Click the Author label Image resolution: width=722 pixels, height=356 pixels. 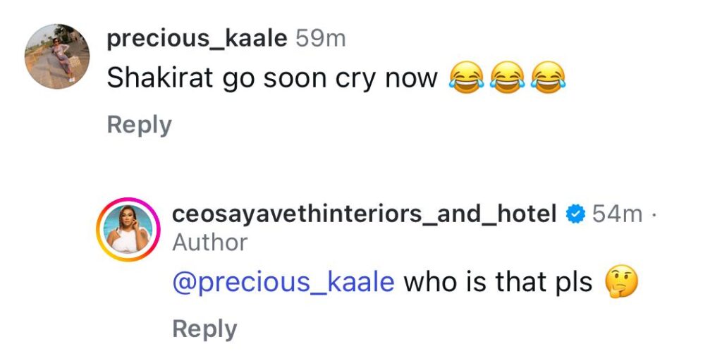click(x=210, y=243)
